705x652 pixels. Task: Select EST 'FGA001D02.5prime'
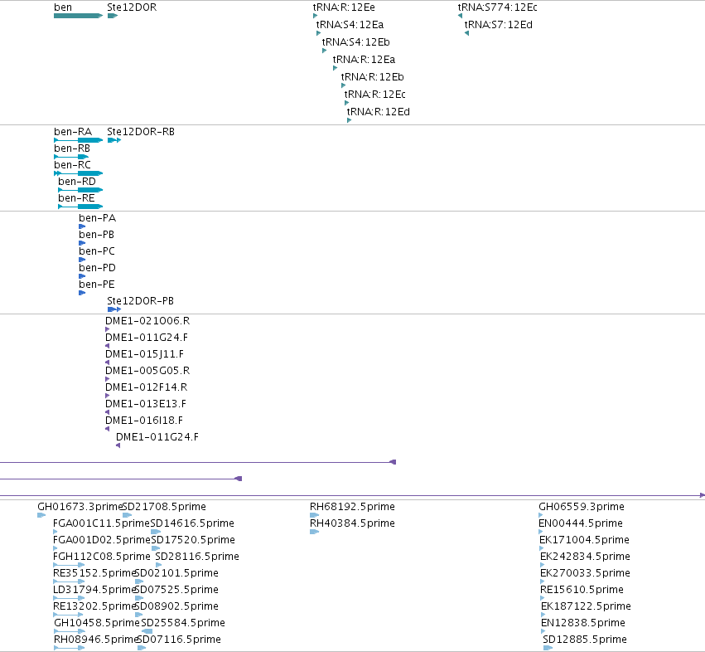(102, 540)
